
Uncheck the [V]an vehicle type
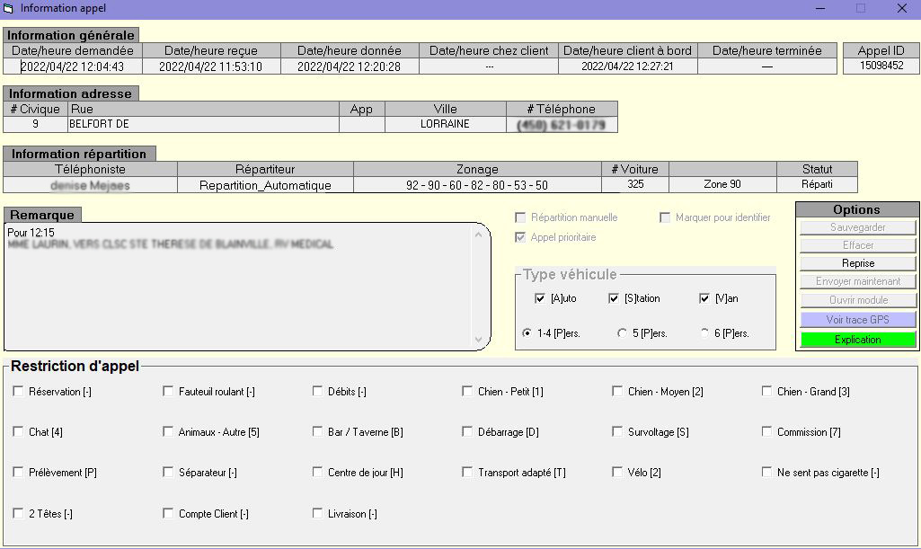pyautogui.click(x=704, y=298)
